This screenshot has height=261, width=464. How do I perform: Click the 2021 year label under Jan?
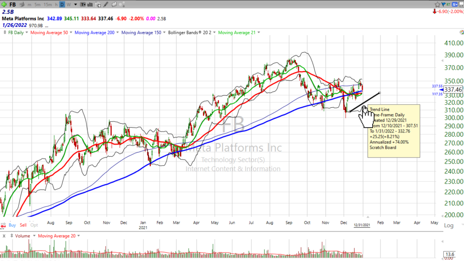pyautogui.click(x=143, y=228)
